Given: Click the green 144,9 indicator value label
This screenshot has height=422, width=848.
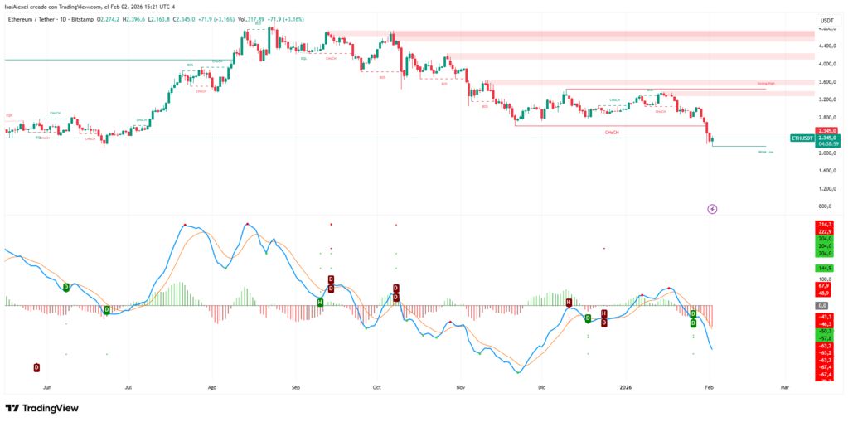Looking at the screenshot, I should tap(826, 269).
